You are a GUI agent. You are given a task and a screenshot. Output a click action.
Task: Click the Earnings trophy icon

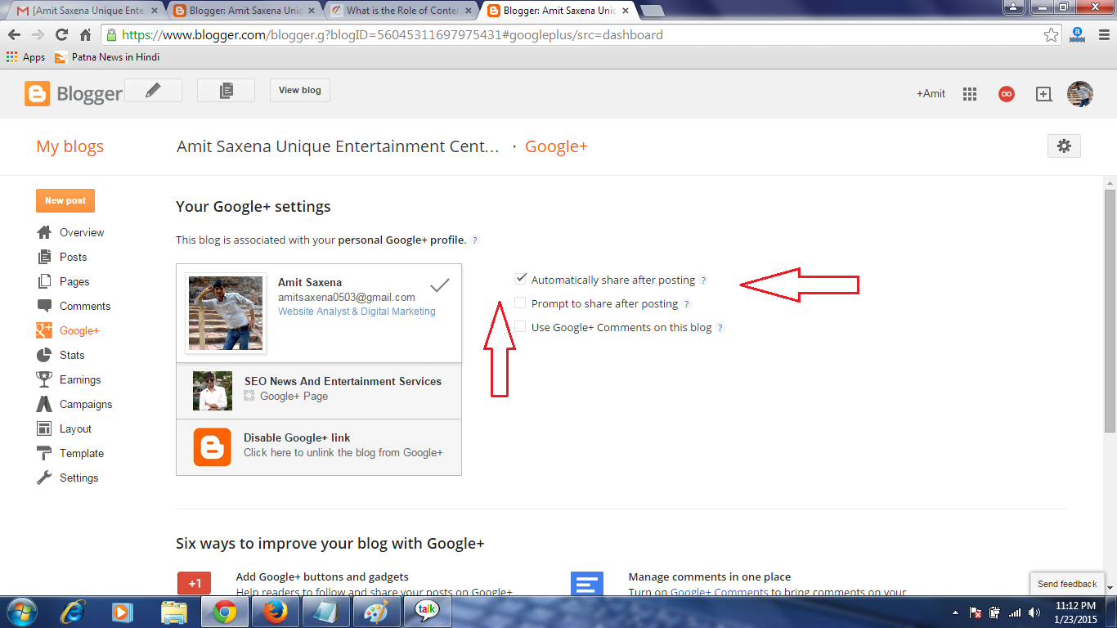44,379
